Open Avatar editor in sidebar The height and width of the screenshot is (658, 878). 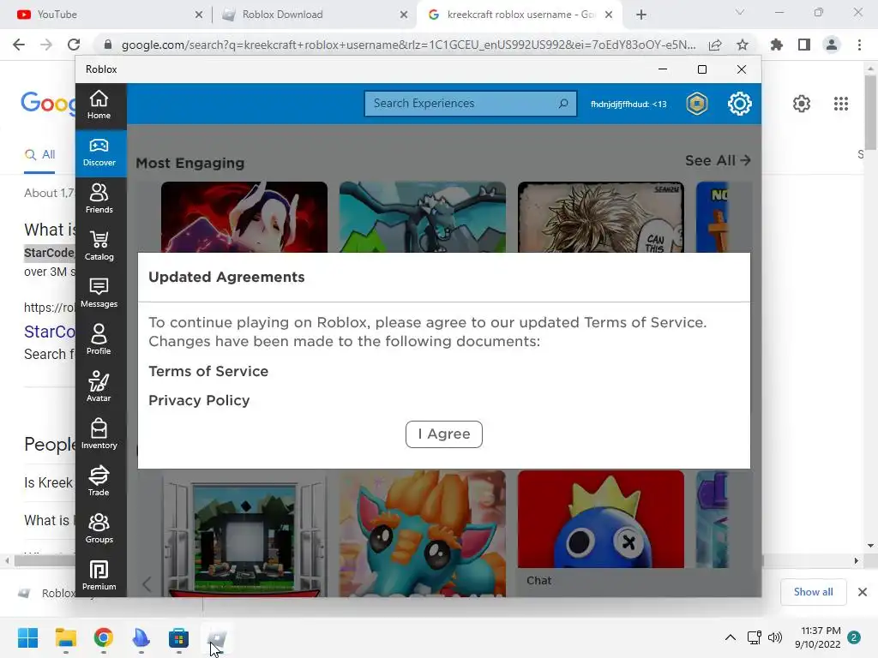99,387
